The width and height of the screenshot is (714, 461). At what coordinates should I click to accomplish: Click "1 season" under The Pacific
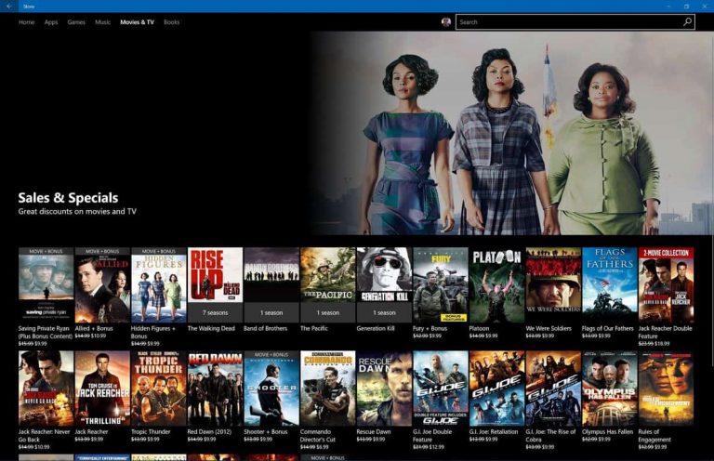point(328,312)
